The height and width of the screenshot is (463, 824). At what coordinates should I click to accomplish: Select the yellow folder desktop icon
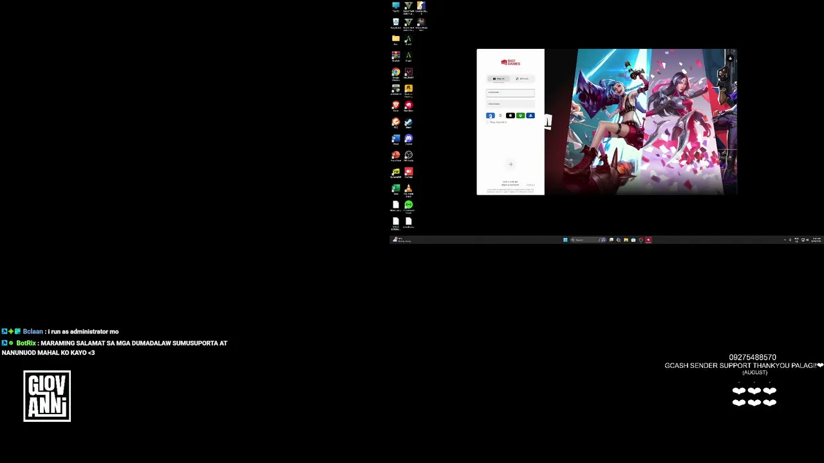(x=396, y=40)
